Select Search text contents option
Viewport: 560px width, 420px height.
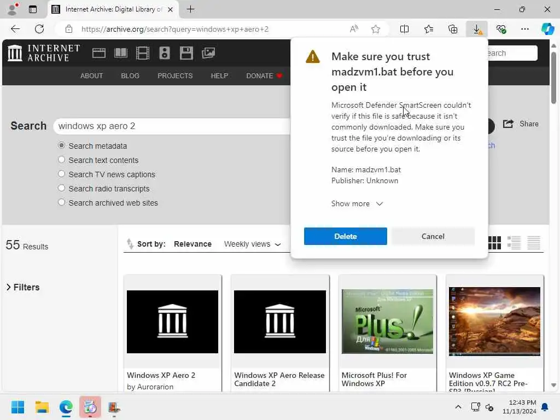pyautogui.click(x=61, y=160)
